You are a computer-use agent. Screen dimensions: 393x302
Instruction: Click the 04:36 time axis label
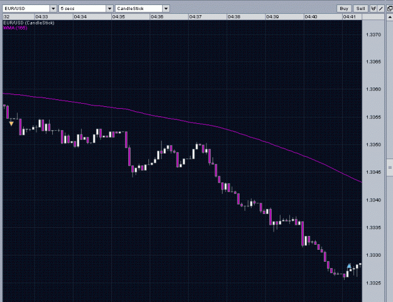pos(157,17)
